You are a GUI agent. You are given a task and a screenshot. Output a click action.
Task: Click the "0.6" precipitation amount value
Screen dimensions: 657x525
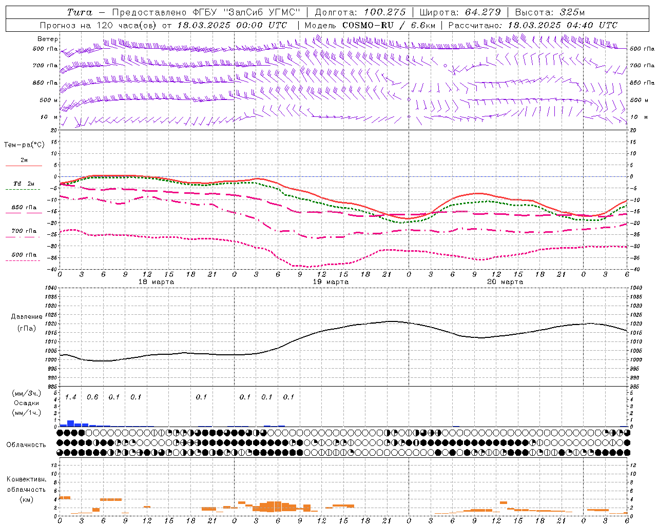click(92, 397)
